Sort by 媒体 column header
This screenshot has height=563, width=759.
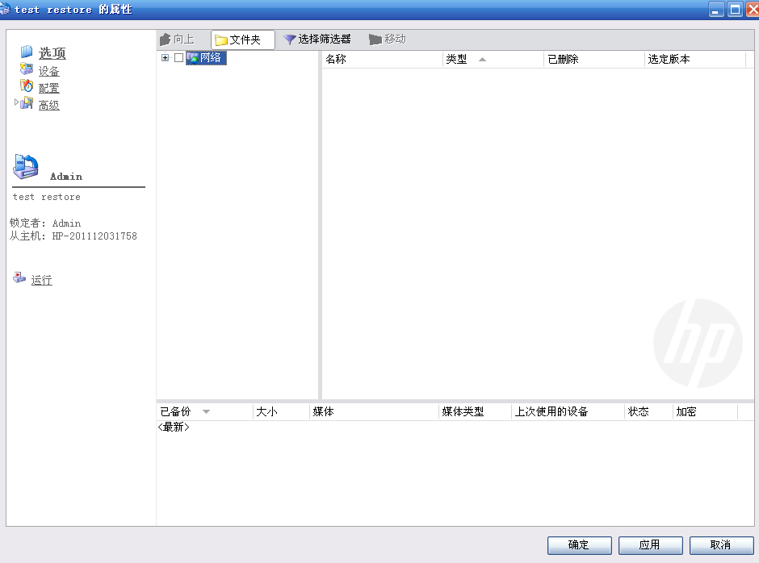[x=374, y=412]
